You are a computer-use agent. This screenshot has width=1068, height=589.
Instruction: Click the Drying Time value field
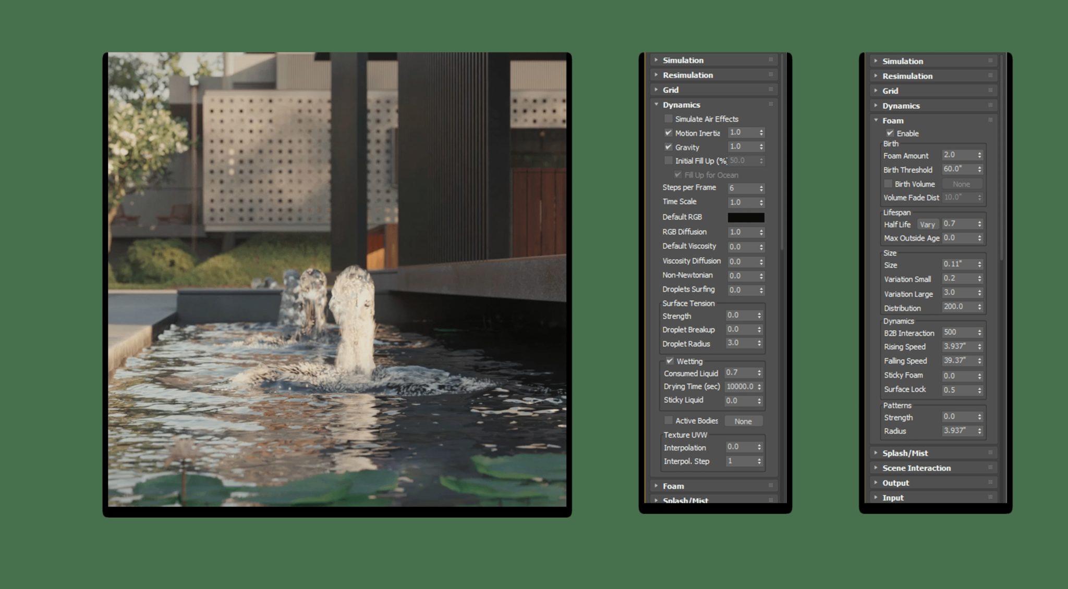pos(739,386)
